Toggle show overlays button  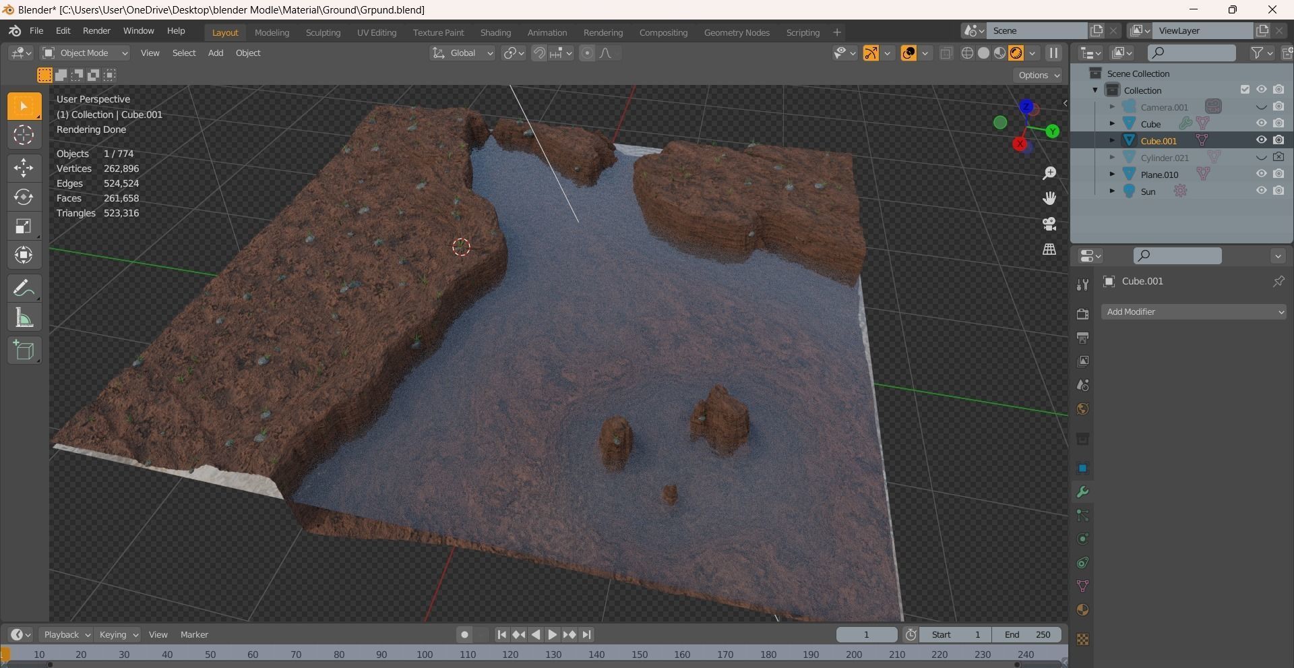(908, 53)
